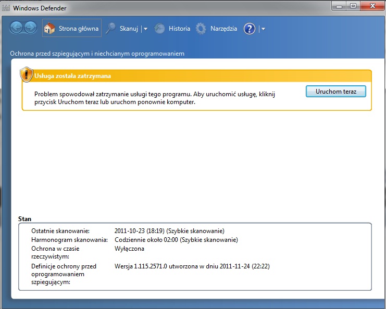
Task: Select definitions version Wersja 1.115.2571.0 text
Action: point(141,266)
